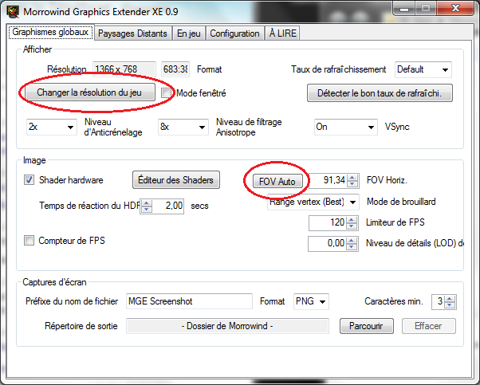Click the LOD 0,00 value field

[x=327, y=244]
